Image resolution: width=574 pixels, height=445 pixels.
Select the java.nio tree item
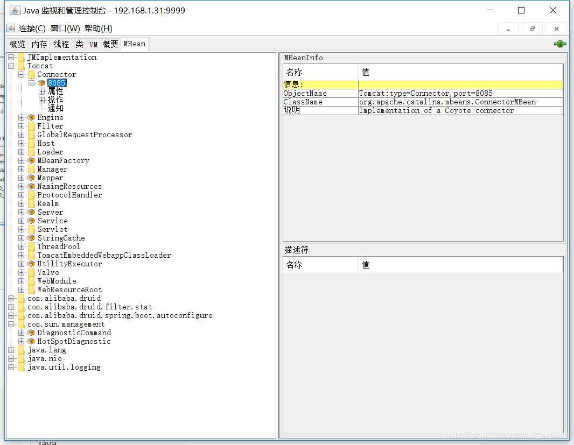[x=45, y=358]
